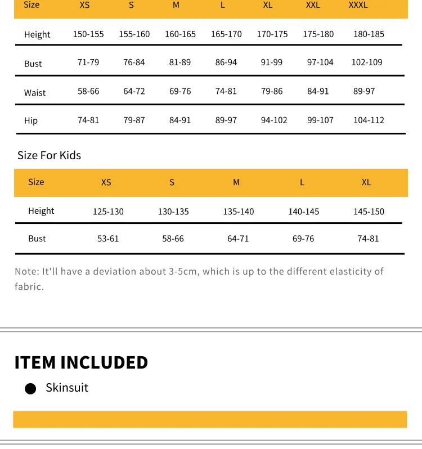Select the Skinsuit item text
Viewport: 422px width, 449px height.
(x=67, y=388)
